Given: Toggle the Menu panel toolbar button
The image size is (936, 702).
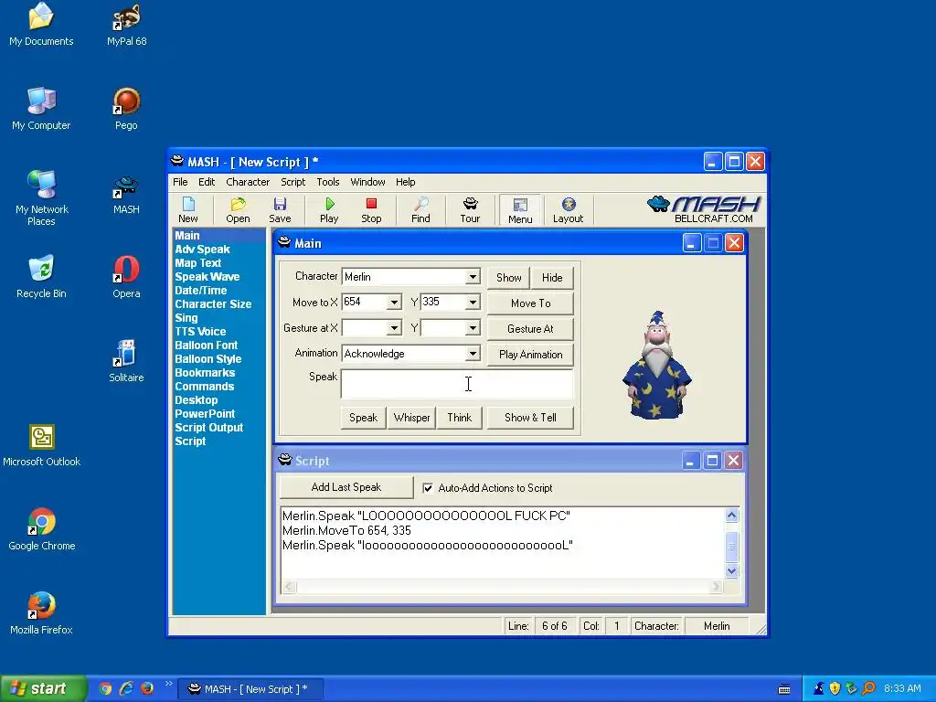Looking at the screenshot, I should [x=520, y=210].
